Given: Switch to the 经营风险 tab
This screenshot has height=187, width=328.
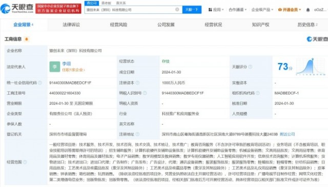Looking at the screenshot, I should point(118,25).
